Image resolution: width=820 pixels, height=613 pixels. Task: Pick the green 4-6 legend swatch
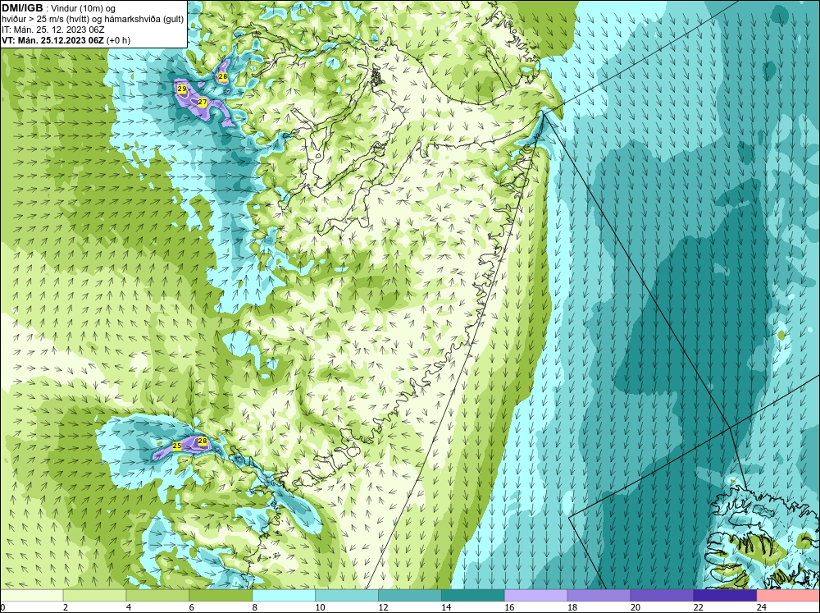coord(157,595)
